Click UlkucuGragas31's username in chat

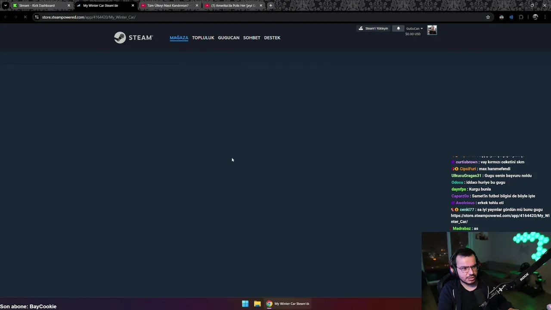tap(466, 176)
